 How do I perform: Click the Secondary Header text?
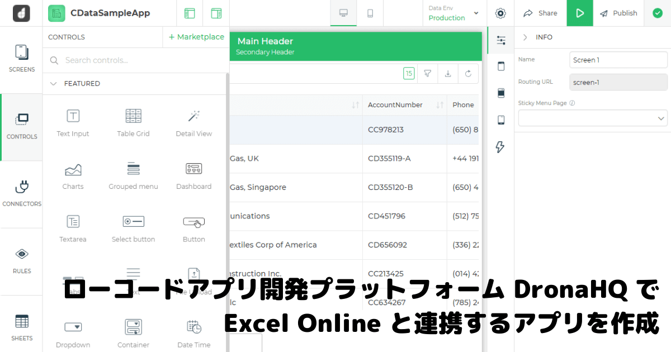point(265,53)
